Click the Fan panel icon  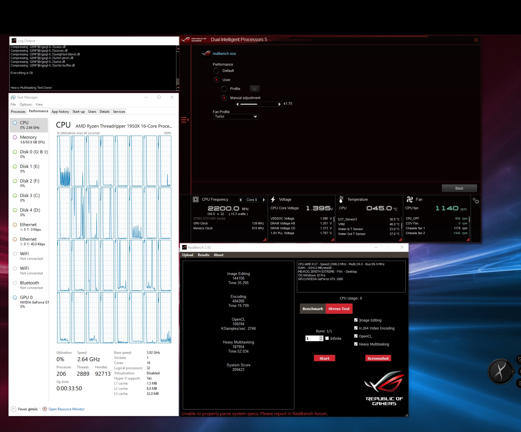coord(410,199)
